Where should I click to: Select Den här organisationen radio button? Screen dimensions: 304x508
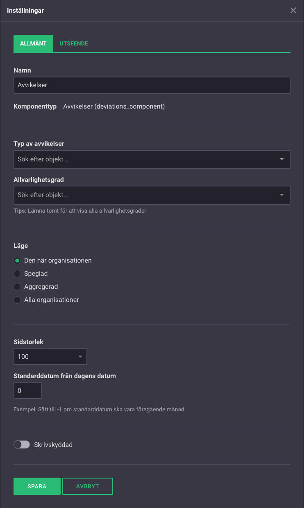point(17,261)
